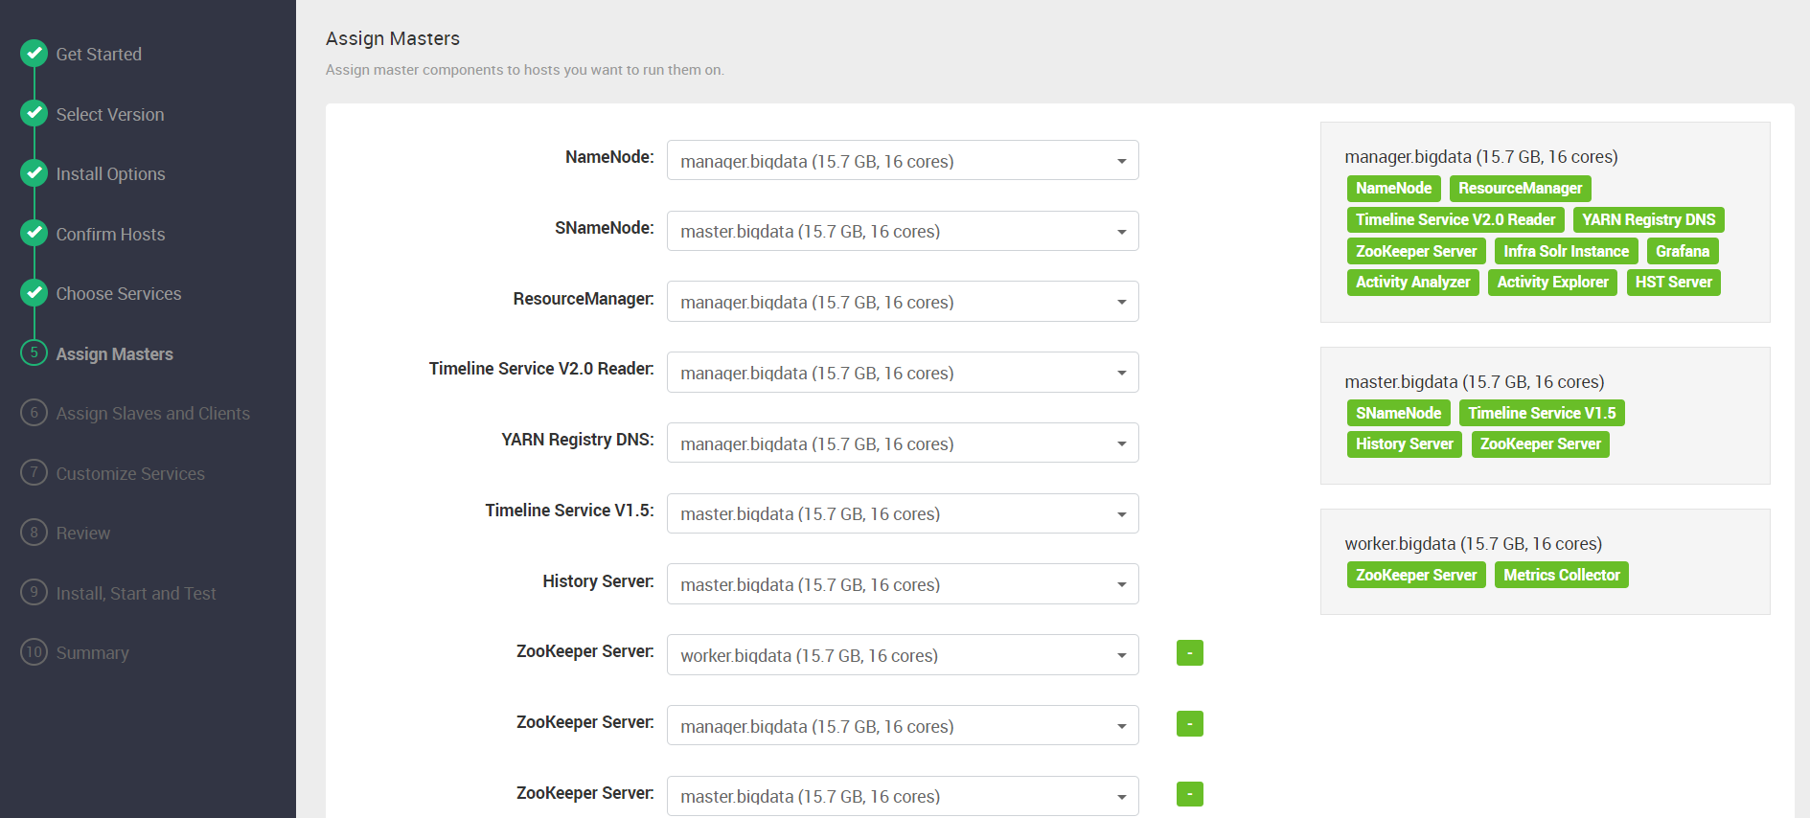The width and height of the screenshot is (1810, 818).
Task: Click the Activity Analyzer tag
Action: tap(1413, 283)
